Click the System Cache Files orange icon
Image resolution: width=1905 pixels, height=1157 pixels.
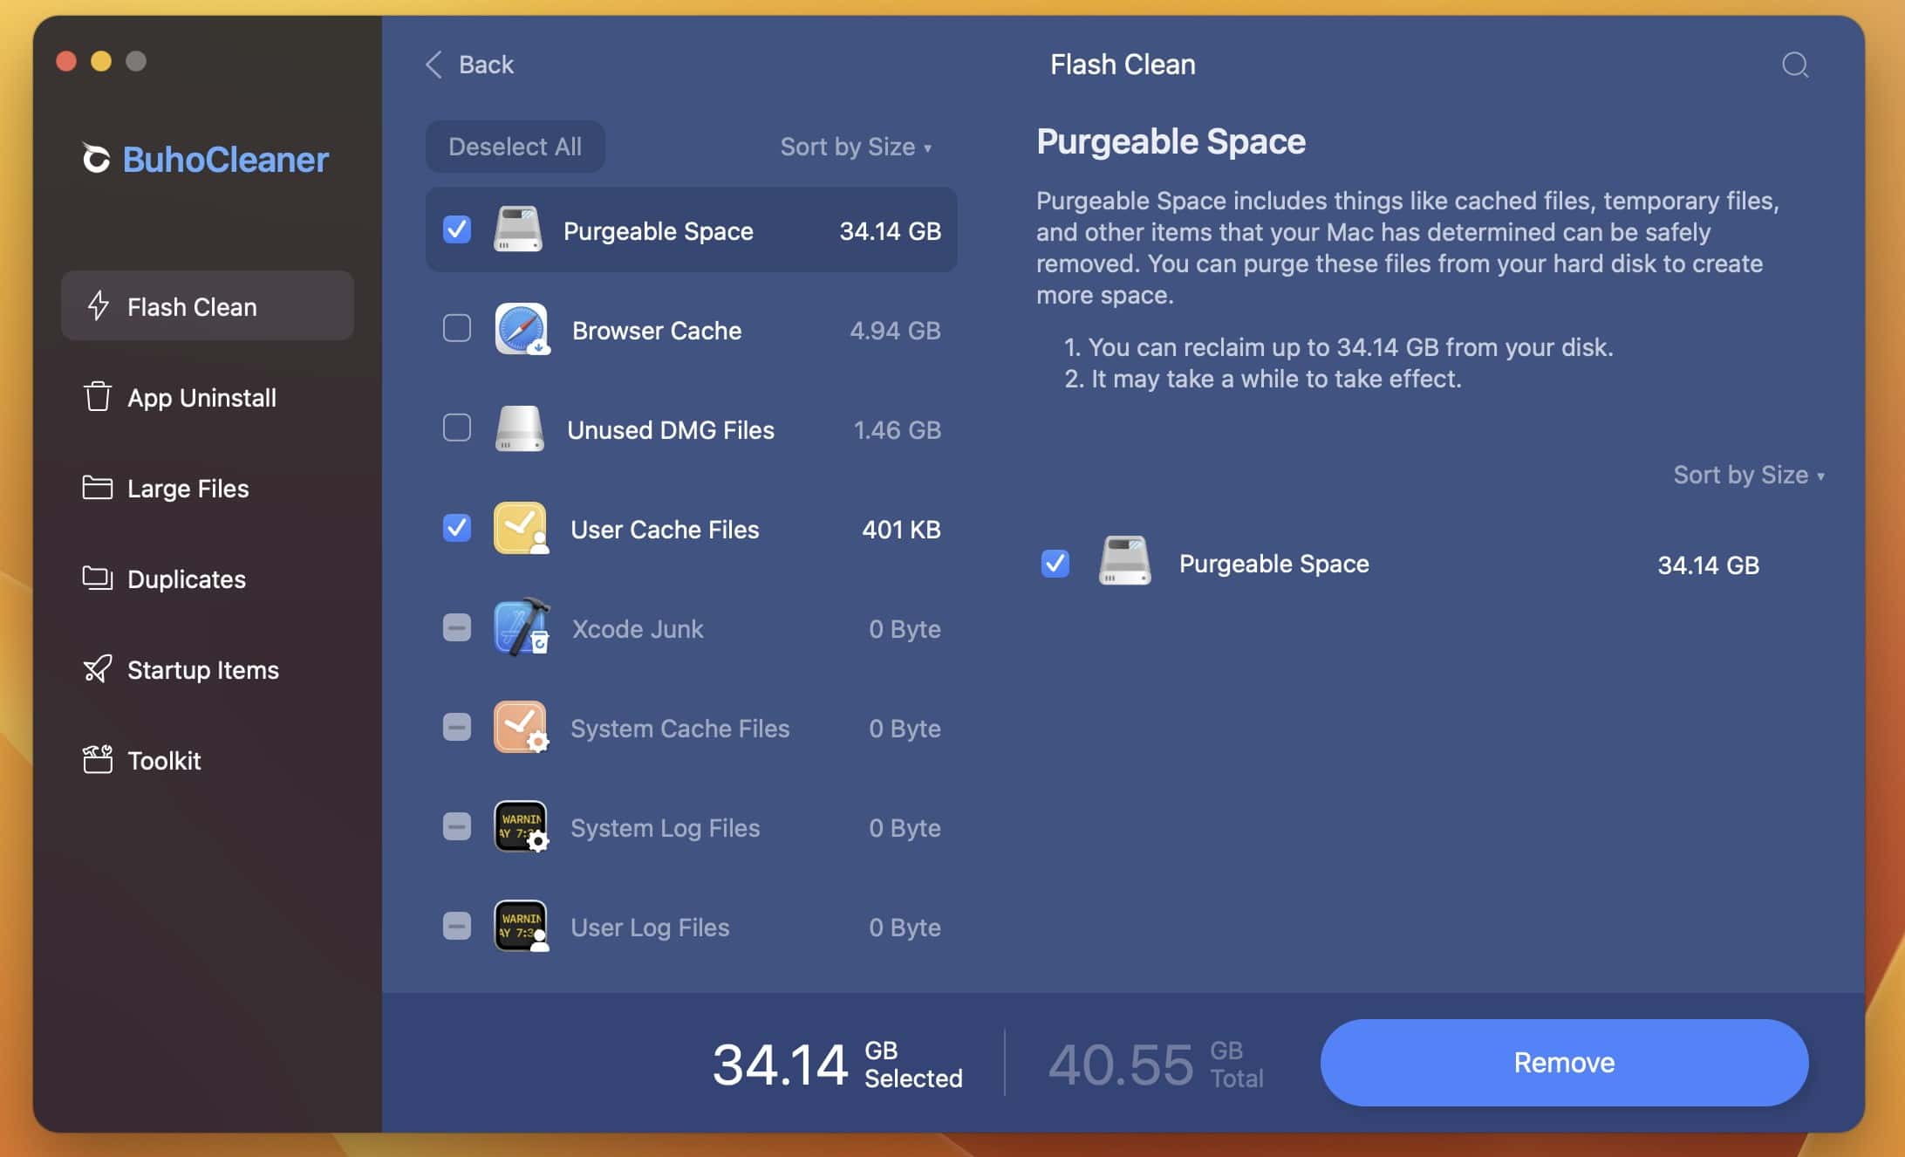[x=521, y=727]
